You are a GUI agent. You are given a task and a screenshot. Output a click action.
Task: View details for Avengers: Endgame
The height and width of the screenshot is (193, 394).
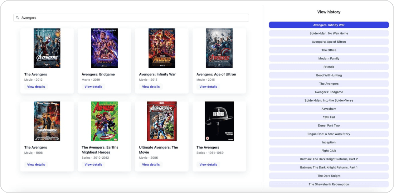click(x=93, y=87)
